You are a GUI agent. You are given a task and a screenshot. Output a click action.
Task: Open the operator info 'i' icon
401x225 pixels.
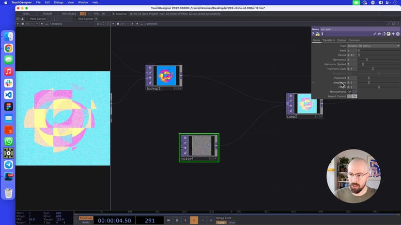(x=322, y=34)
